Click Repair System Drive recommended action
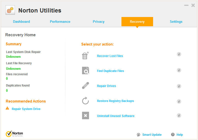198x140 pixels. point(26,109)
